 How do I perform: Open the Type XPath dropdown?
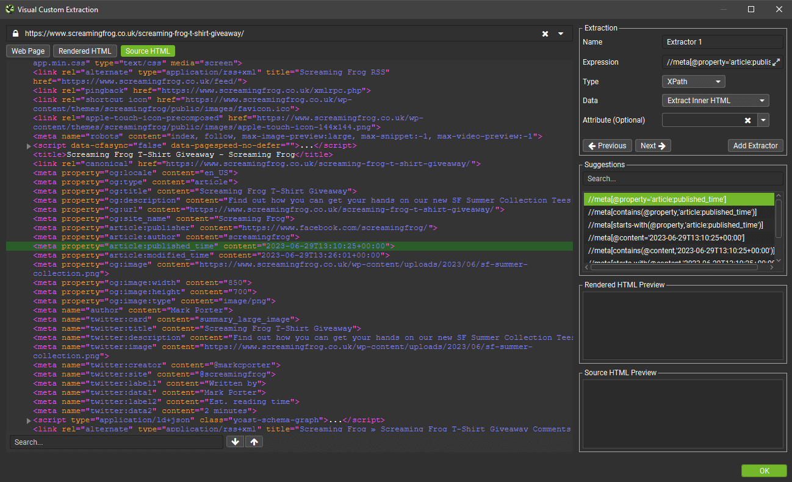pos(693,82)
